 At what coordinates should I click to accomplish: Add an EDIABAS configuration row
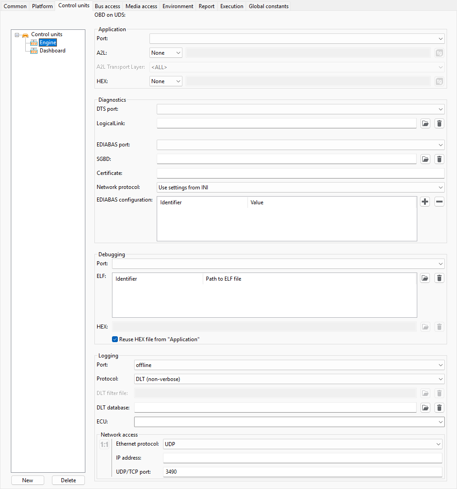425,202
